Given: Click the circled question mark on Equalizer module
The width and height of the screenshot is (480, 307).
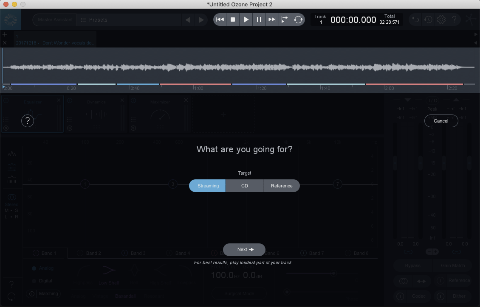Looking at the screenshot, I should [x=28, y=121].
